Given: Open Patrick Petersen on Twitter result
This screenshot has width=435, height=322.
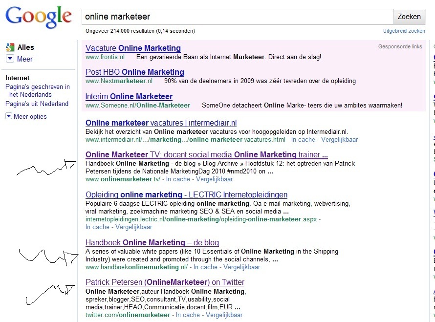Looking at the screenshot, I should pyautogui.click(x=165, y=282).
